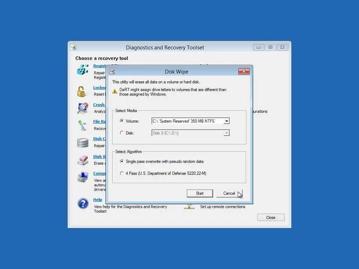Screen dimensions: 359x269
Task: Click the Computer Management icon
Action: [83, 177]
